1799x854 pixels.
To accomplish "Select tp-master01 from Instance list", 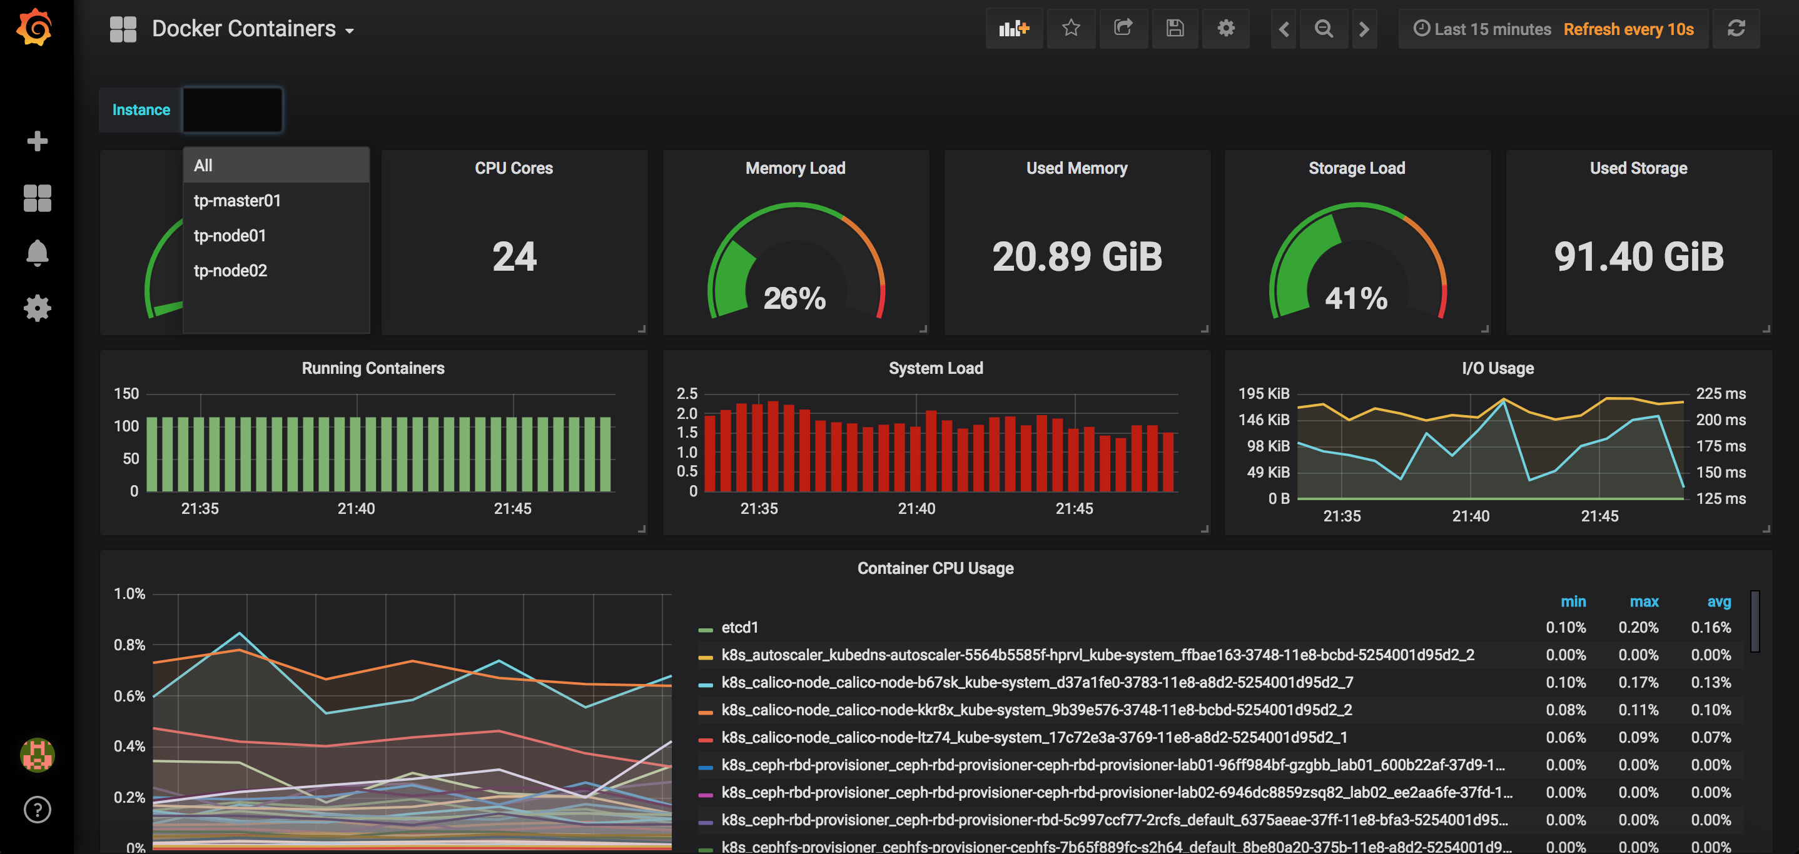I will (238, 201).
